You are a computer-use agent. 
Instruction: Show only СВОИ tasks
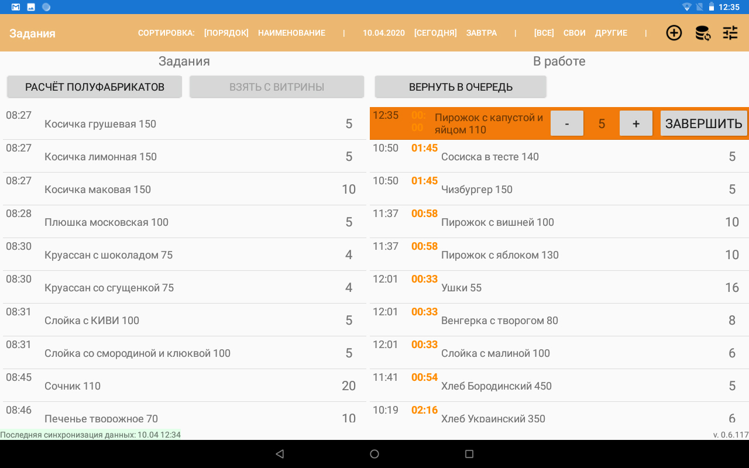pyautogui.click(x=574, y=33)
